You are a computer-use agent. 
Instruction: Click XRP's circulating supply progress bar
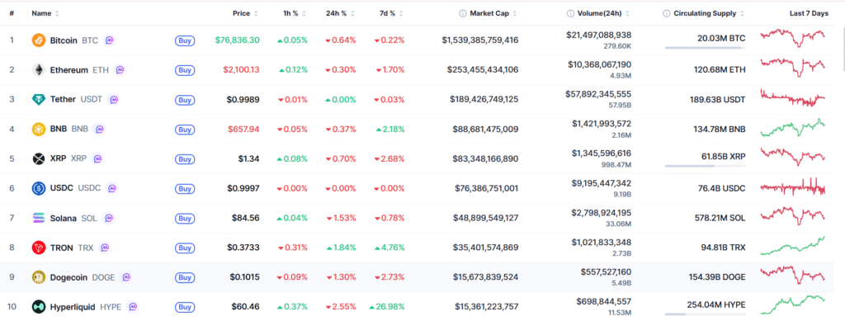tap(706, 166)
